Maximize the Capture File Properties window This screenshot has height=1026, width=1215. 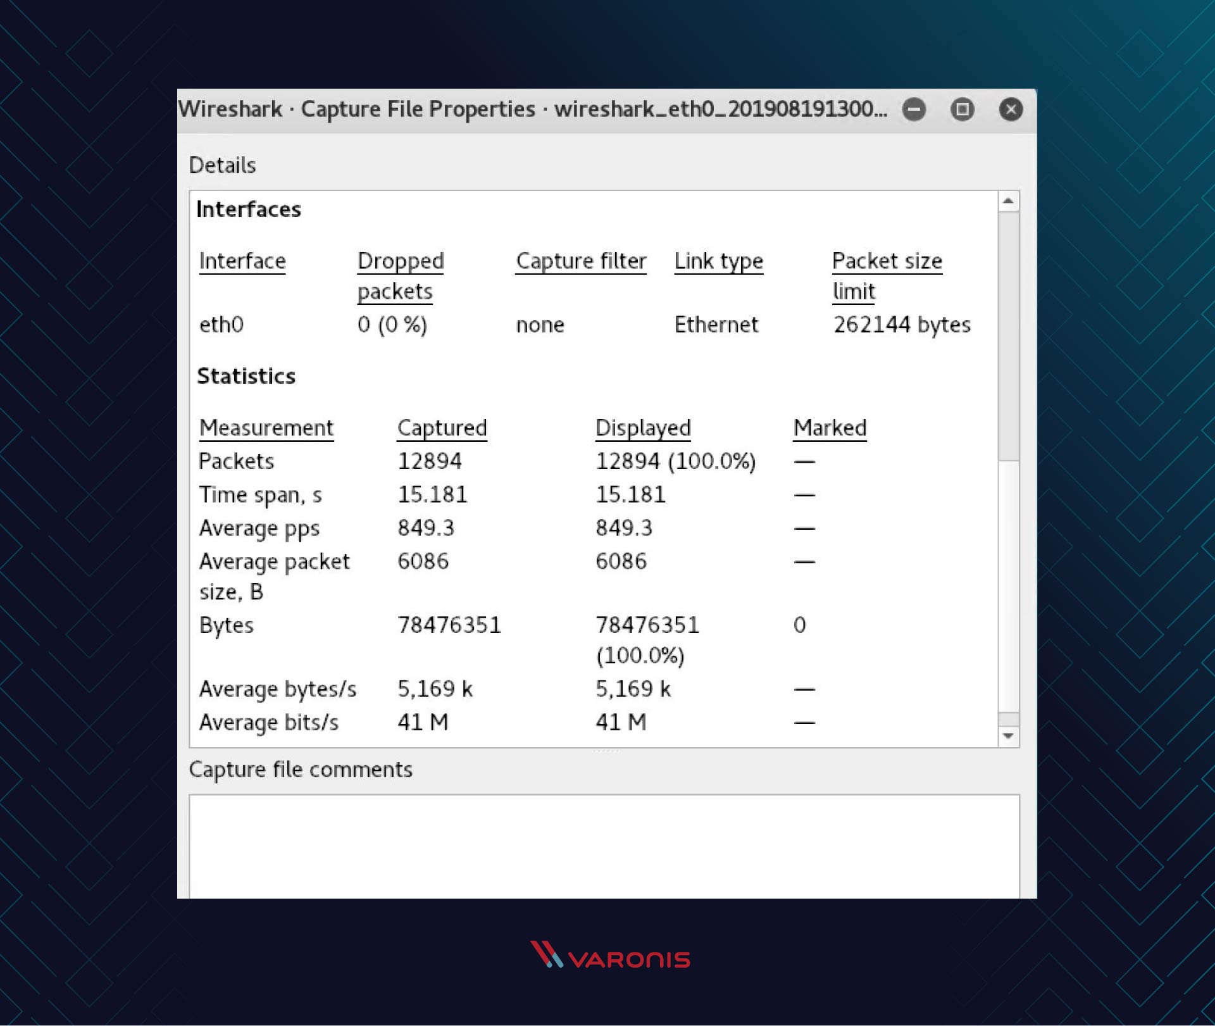pyautogui.click(x=962, y=109)
